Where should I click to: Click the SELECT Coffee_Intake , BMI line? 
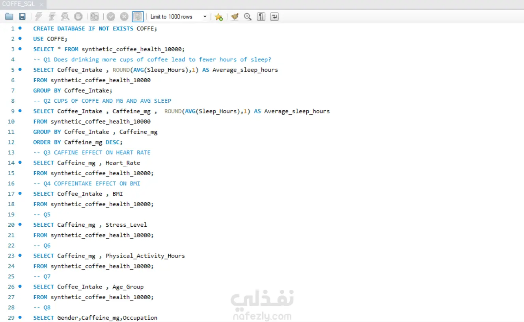pos(78,194)
